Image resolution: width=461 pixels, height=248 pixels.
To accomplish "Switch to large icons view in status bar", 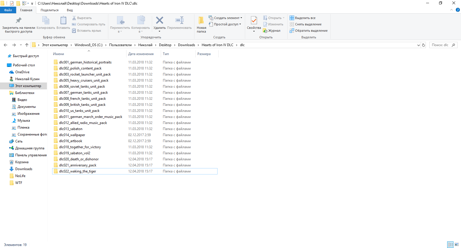I will coord(457,245).
